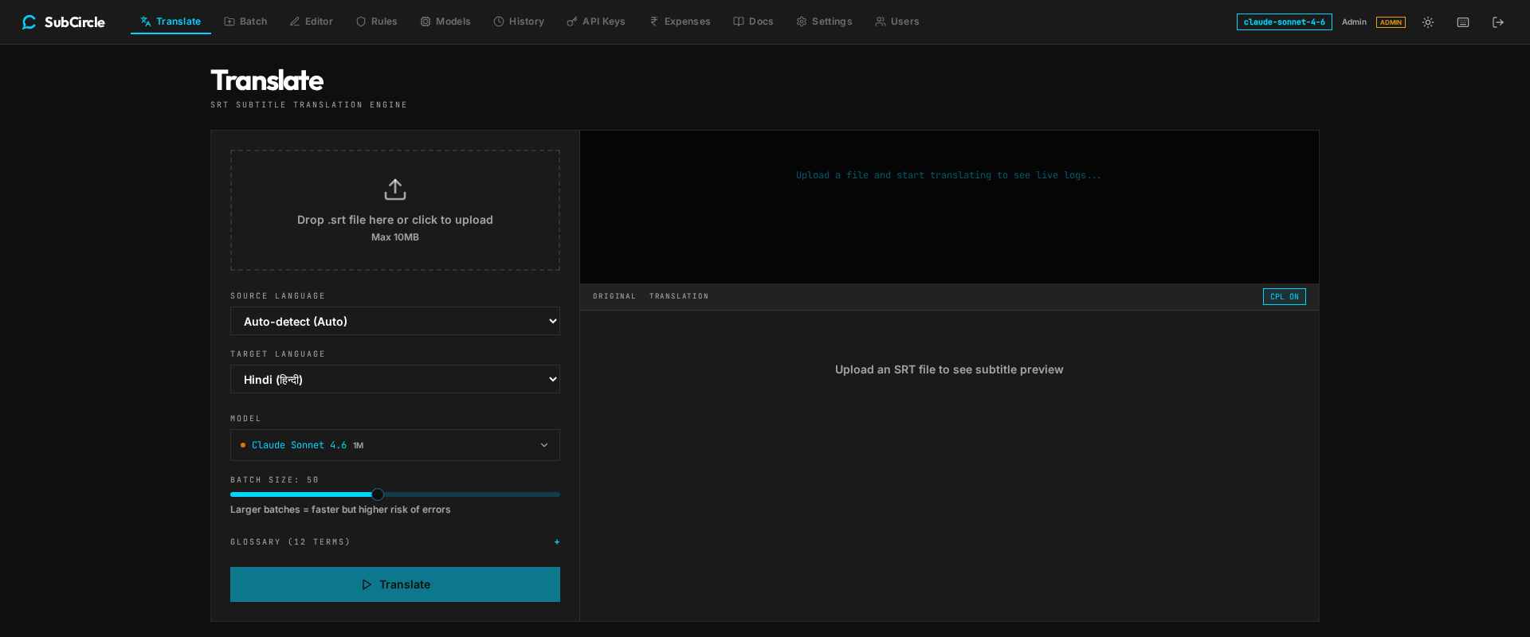Open the Models tab
Viewport: 1530px width, 637px height.
(x=445, y=21)
